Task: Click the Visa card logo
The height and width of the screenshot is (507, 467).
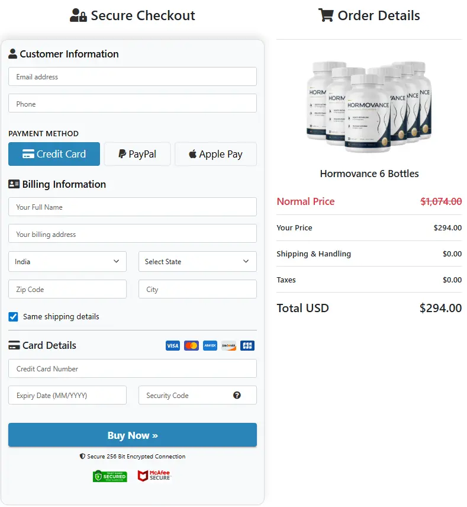Action: coord(173,346)
